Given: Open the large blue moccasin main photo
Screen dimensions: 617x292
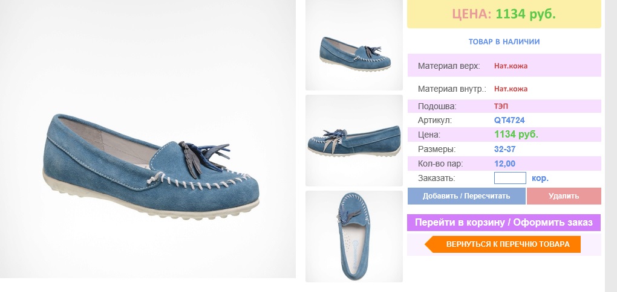Looking at the screenshot, I should tap(148, 139).
